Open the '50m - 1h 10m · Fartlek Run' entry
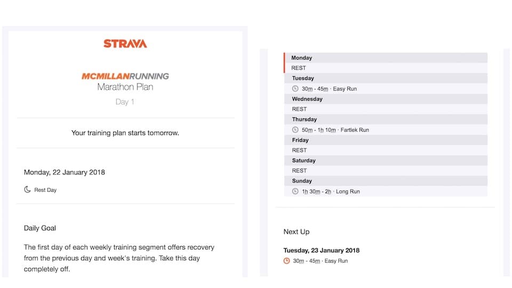512x288 pixels. (386, 130)
